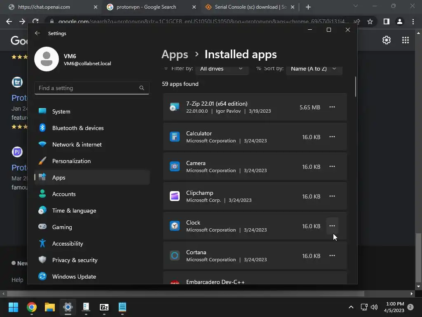Open Windows Start menu
The image size is (422, 317).
click(x=13, y=307)
